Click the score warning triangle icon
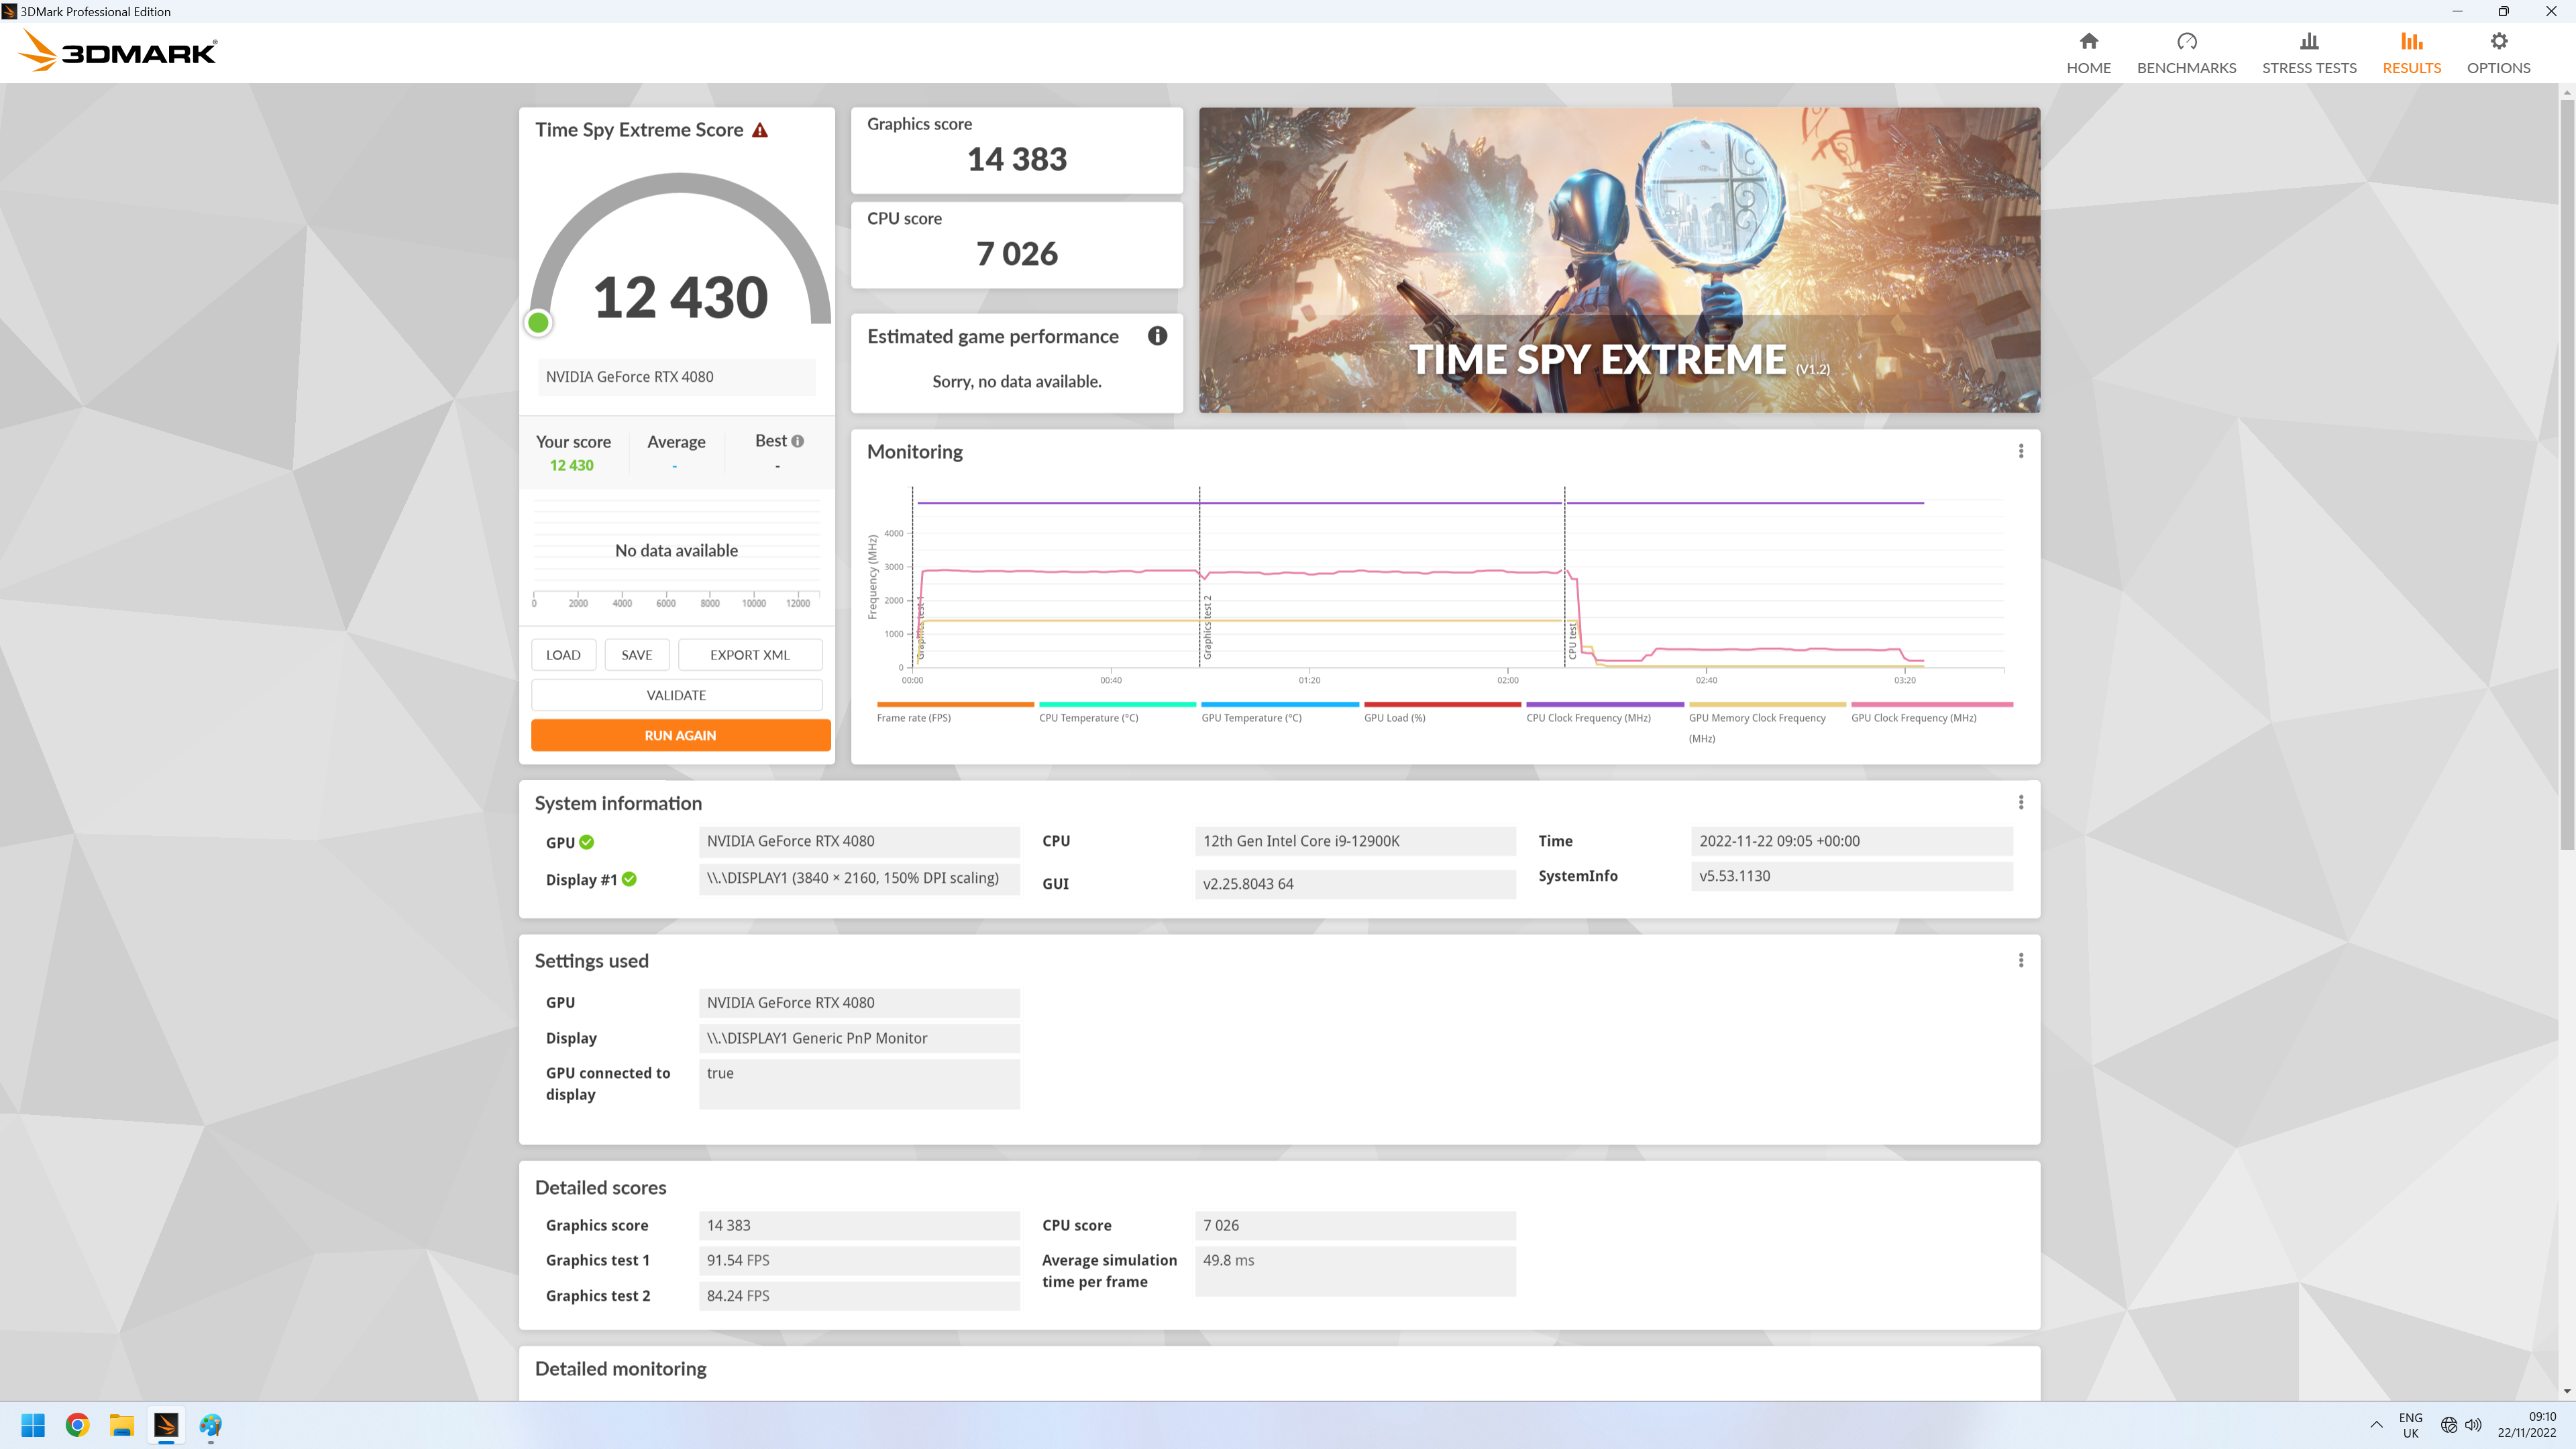 coord(760,130)
